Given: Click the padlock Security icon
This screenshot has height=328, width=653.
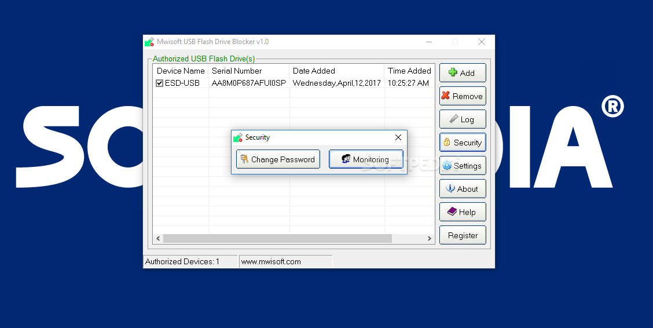Looking at the screenshot, I should click(x=446, y=142).
